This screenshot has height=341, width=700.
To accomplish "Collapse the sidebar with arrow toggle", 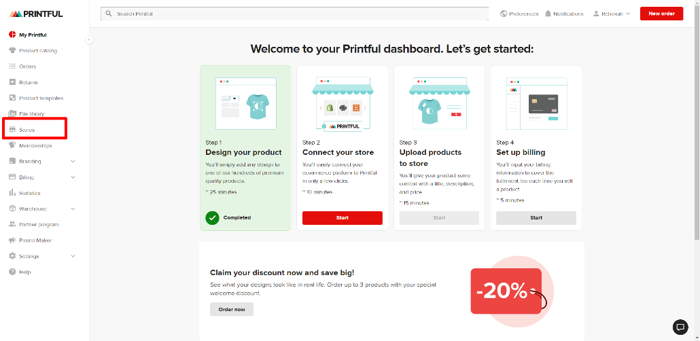I will 89,39.
